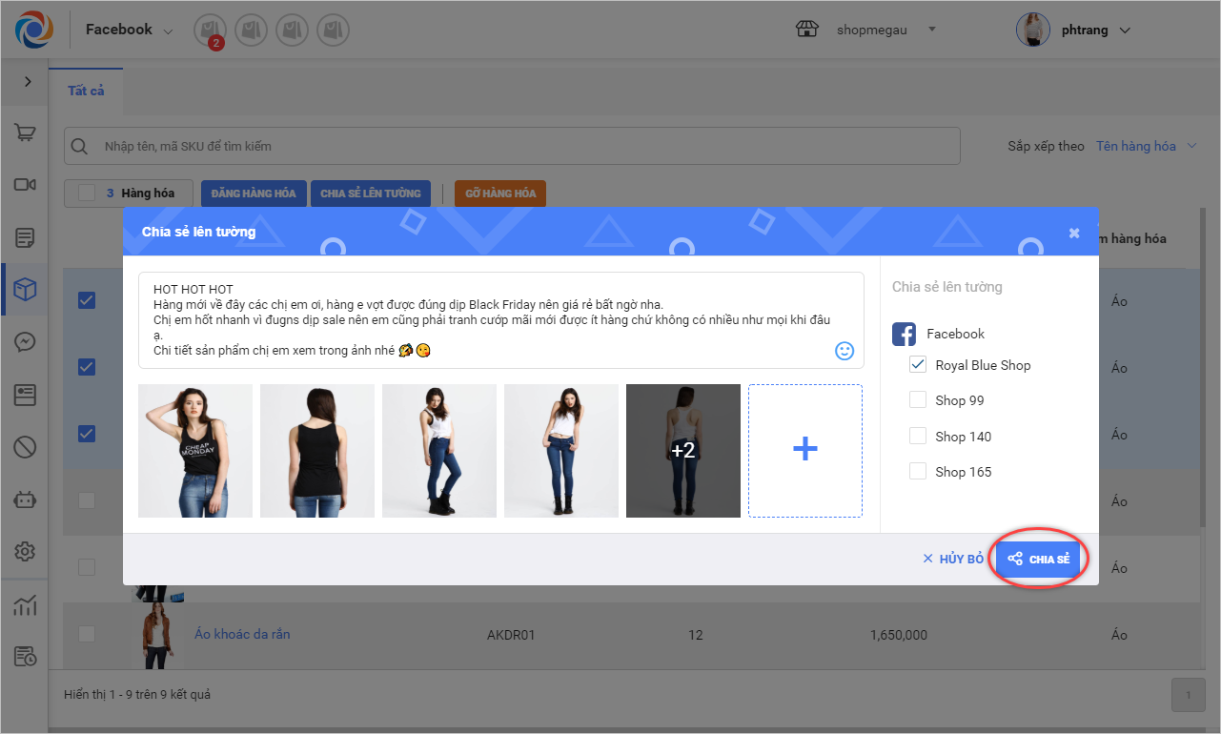Open the reports chart icon in sidebar
Screen dimensions: 1221x734
(x=25, y=604)
